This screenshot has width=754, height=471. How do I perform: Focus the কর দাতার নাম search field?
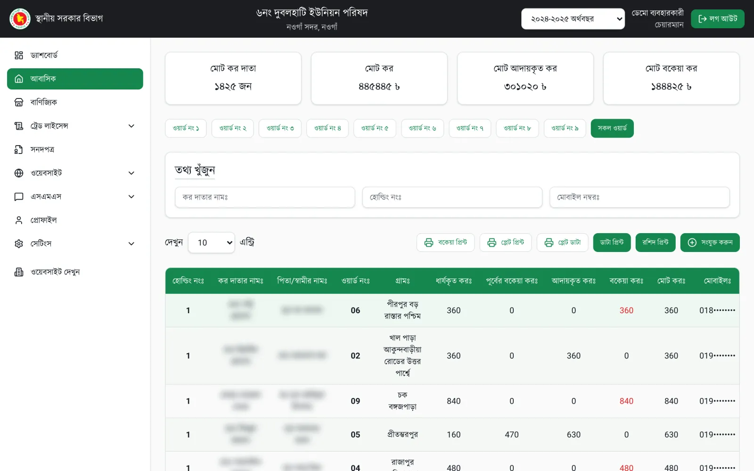[x=265, y=197]
